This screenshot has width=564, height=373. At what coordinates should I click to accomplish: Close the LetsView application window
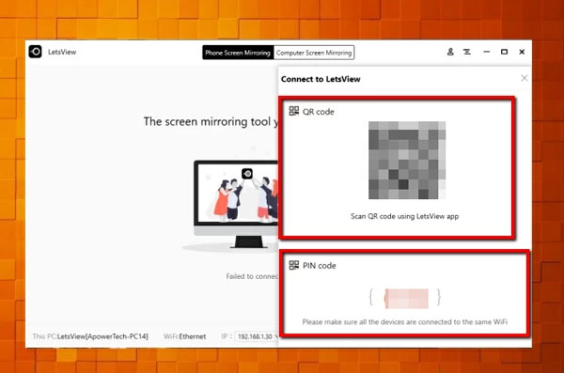coord(522,52)
